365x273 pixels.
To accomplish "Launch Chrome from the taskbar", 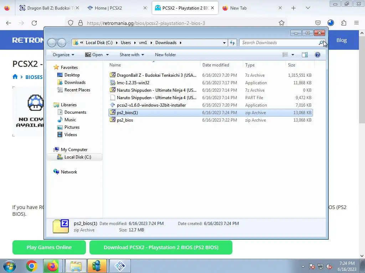I will [x=32, y=266].
